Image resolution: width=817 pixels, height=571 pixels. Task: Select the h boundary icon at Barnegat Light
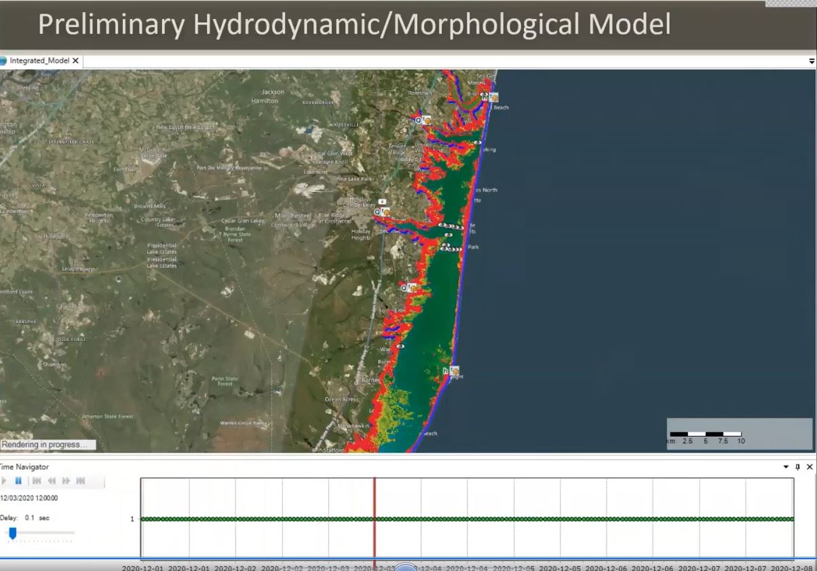click(x=446, y=371)
